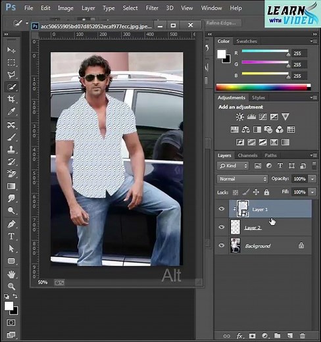Select the Quick Selection tool

11,87
